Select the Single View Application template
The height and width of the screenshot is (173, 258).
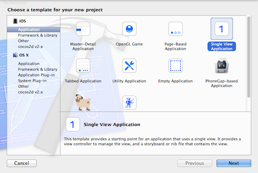click(221, 31)
